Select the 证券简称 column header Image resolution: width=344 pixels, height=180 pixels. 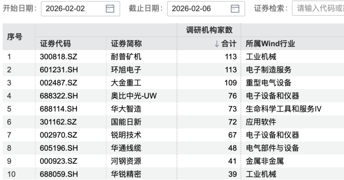click(126, 44)
